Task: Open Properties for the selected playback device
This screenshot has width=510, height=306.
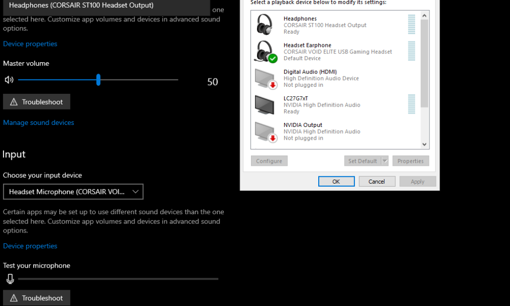Action: pos(411,161)
